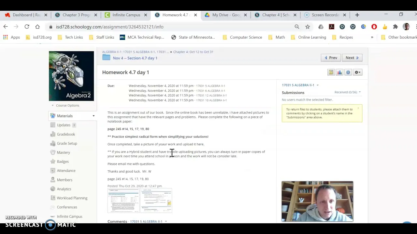Image resolution: width=417 pixels, height=234 pixels.
Task: Open the zoom magnifier icon in address bar
Action: [x=297, y=27]
